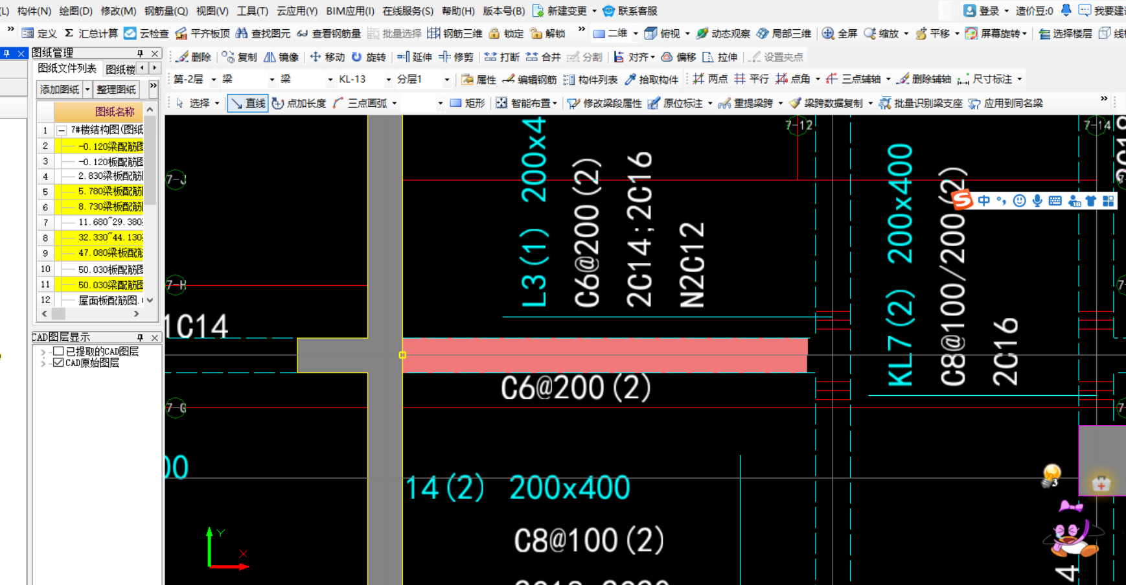Viewport: 1126px width, 585px height.
Task: Open the BIM应用(I) menu
Action: [x=350, y=11]
